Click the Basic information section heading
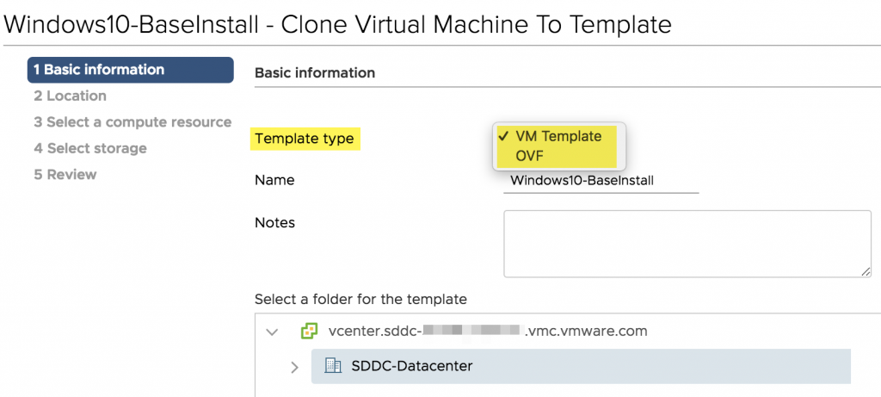881x397 pixels. (315, 73)
